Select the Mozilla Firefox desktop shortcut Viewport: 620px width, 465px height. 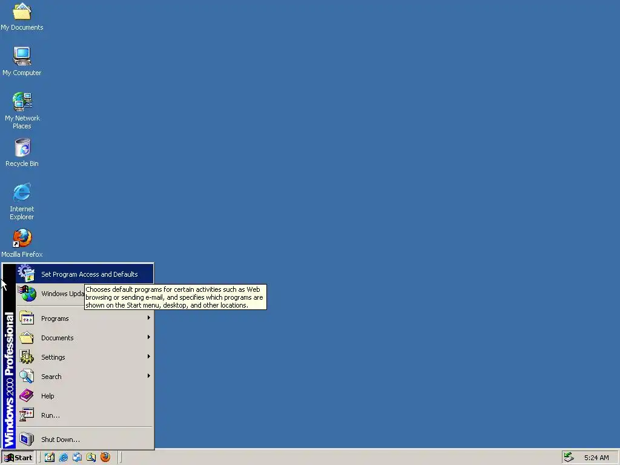pos(22,243)
